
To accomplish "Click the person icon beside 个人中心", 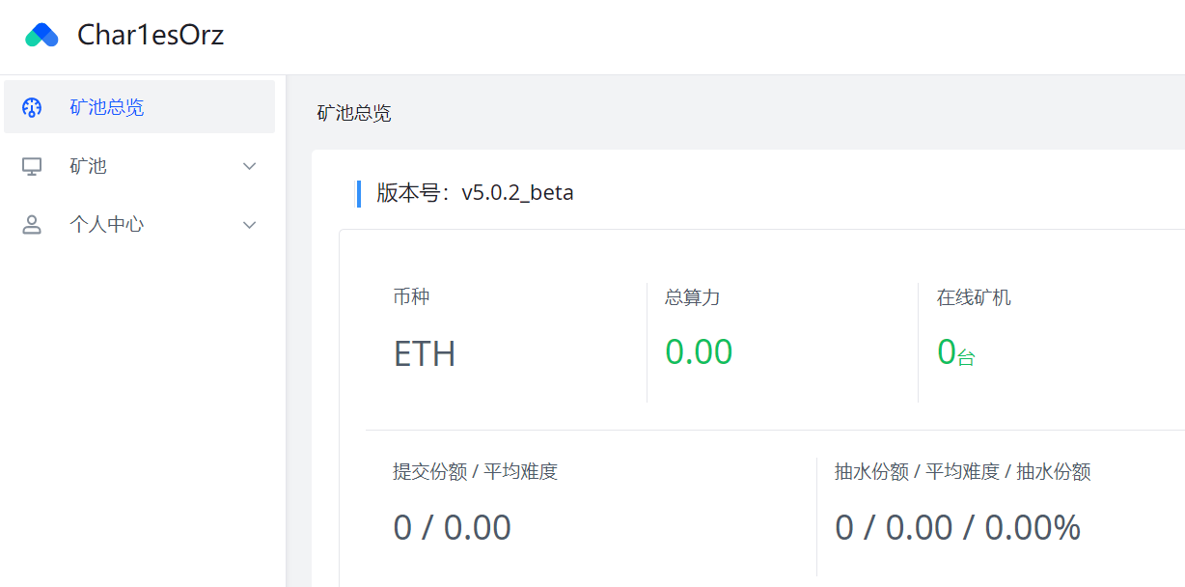I will 33,224.
